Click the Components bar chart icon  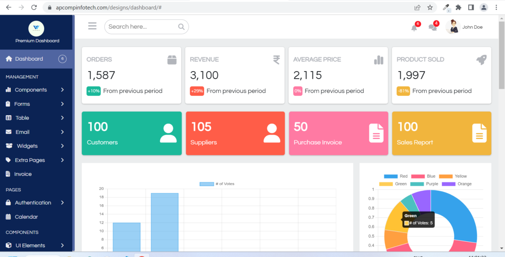(x=8, y=90)
